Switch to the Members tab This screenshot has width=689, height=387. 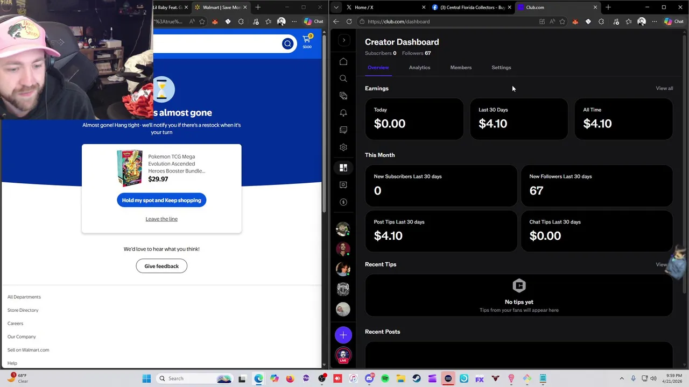[x=461, y=68]
